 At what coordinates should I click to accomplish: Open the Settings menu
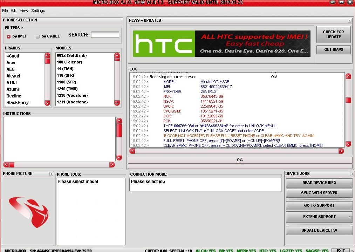pyautogui.click(x=38, y=11)
